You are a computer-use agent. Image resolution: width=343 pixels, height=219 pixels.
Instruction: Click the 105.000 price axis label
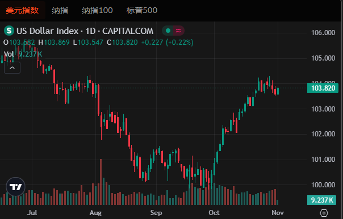(323, 58)
